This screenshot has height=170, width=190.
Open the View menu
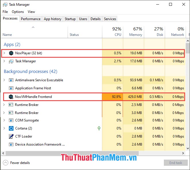(x=32, y=12)
